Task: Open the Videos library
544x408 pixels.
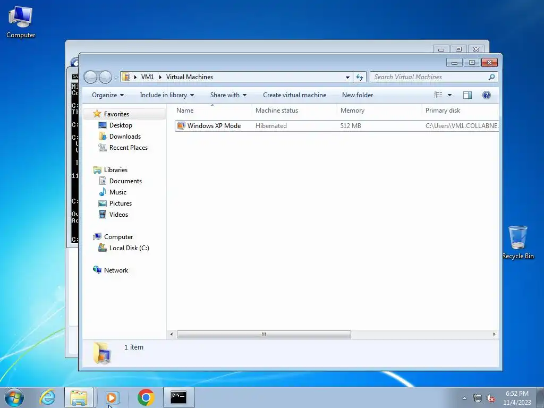Action: [118, 215]
